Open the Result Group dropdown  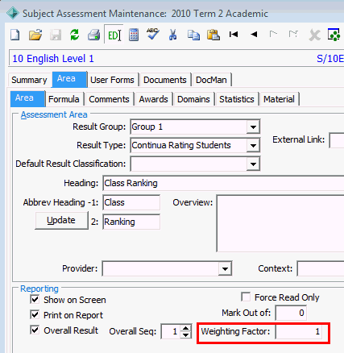pyautogui.click(x=253, y=127)
